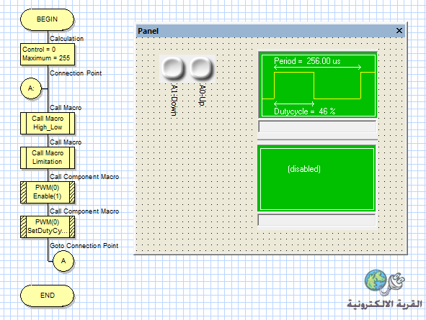This screenshot has width=426, height=320.
Task: Select the Call Macro High_Low block
Action: click(48, 123)
